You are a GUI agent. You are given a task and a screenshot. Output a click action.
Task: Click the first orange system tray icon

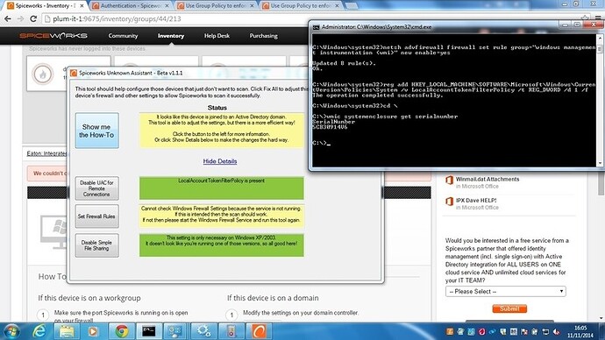450,331
